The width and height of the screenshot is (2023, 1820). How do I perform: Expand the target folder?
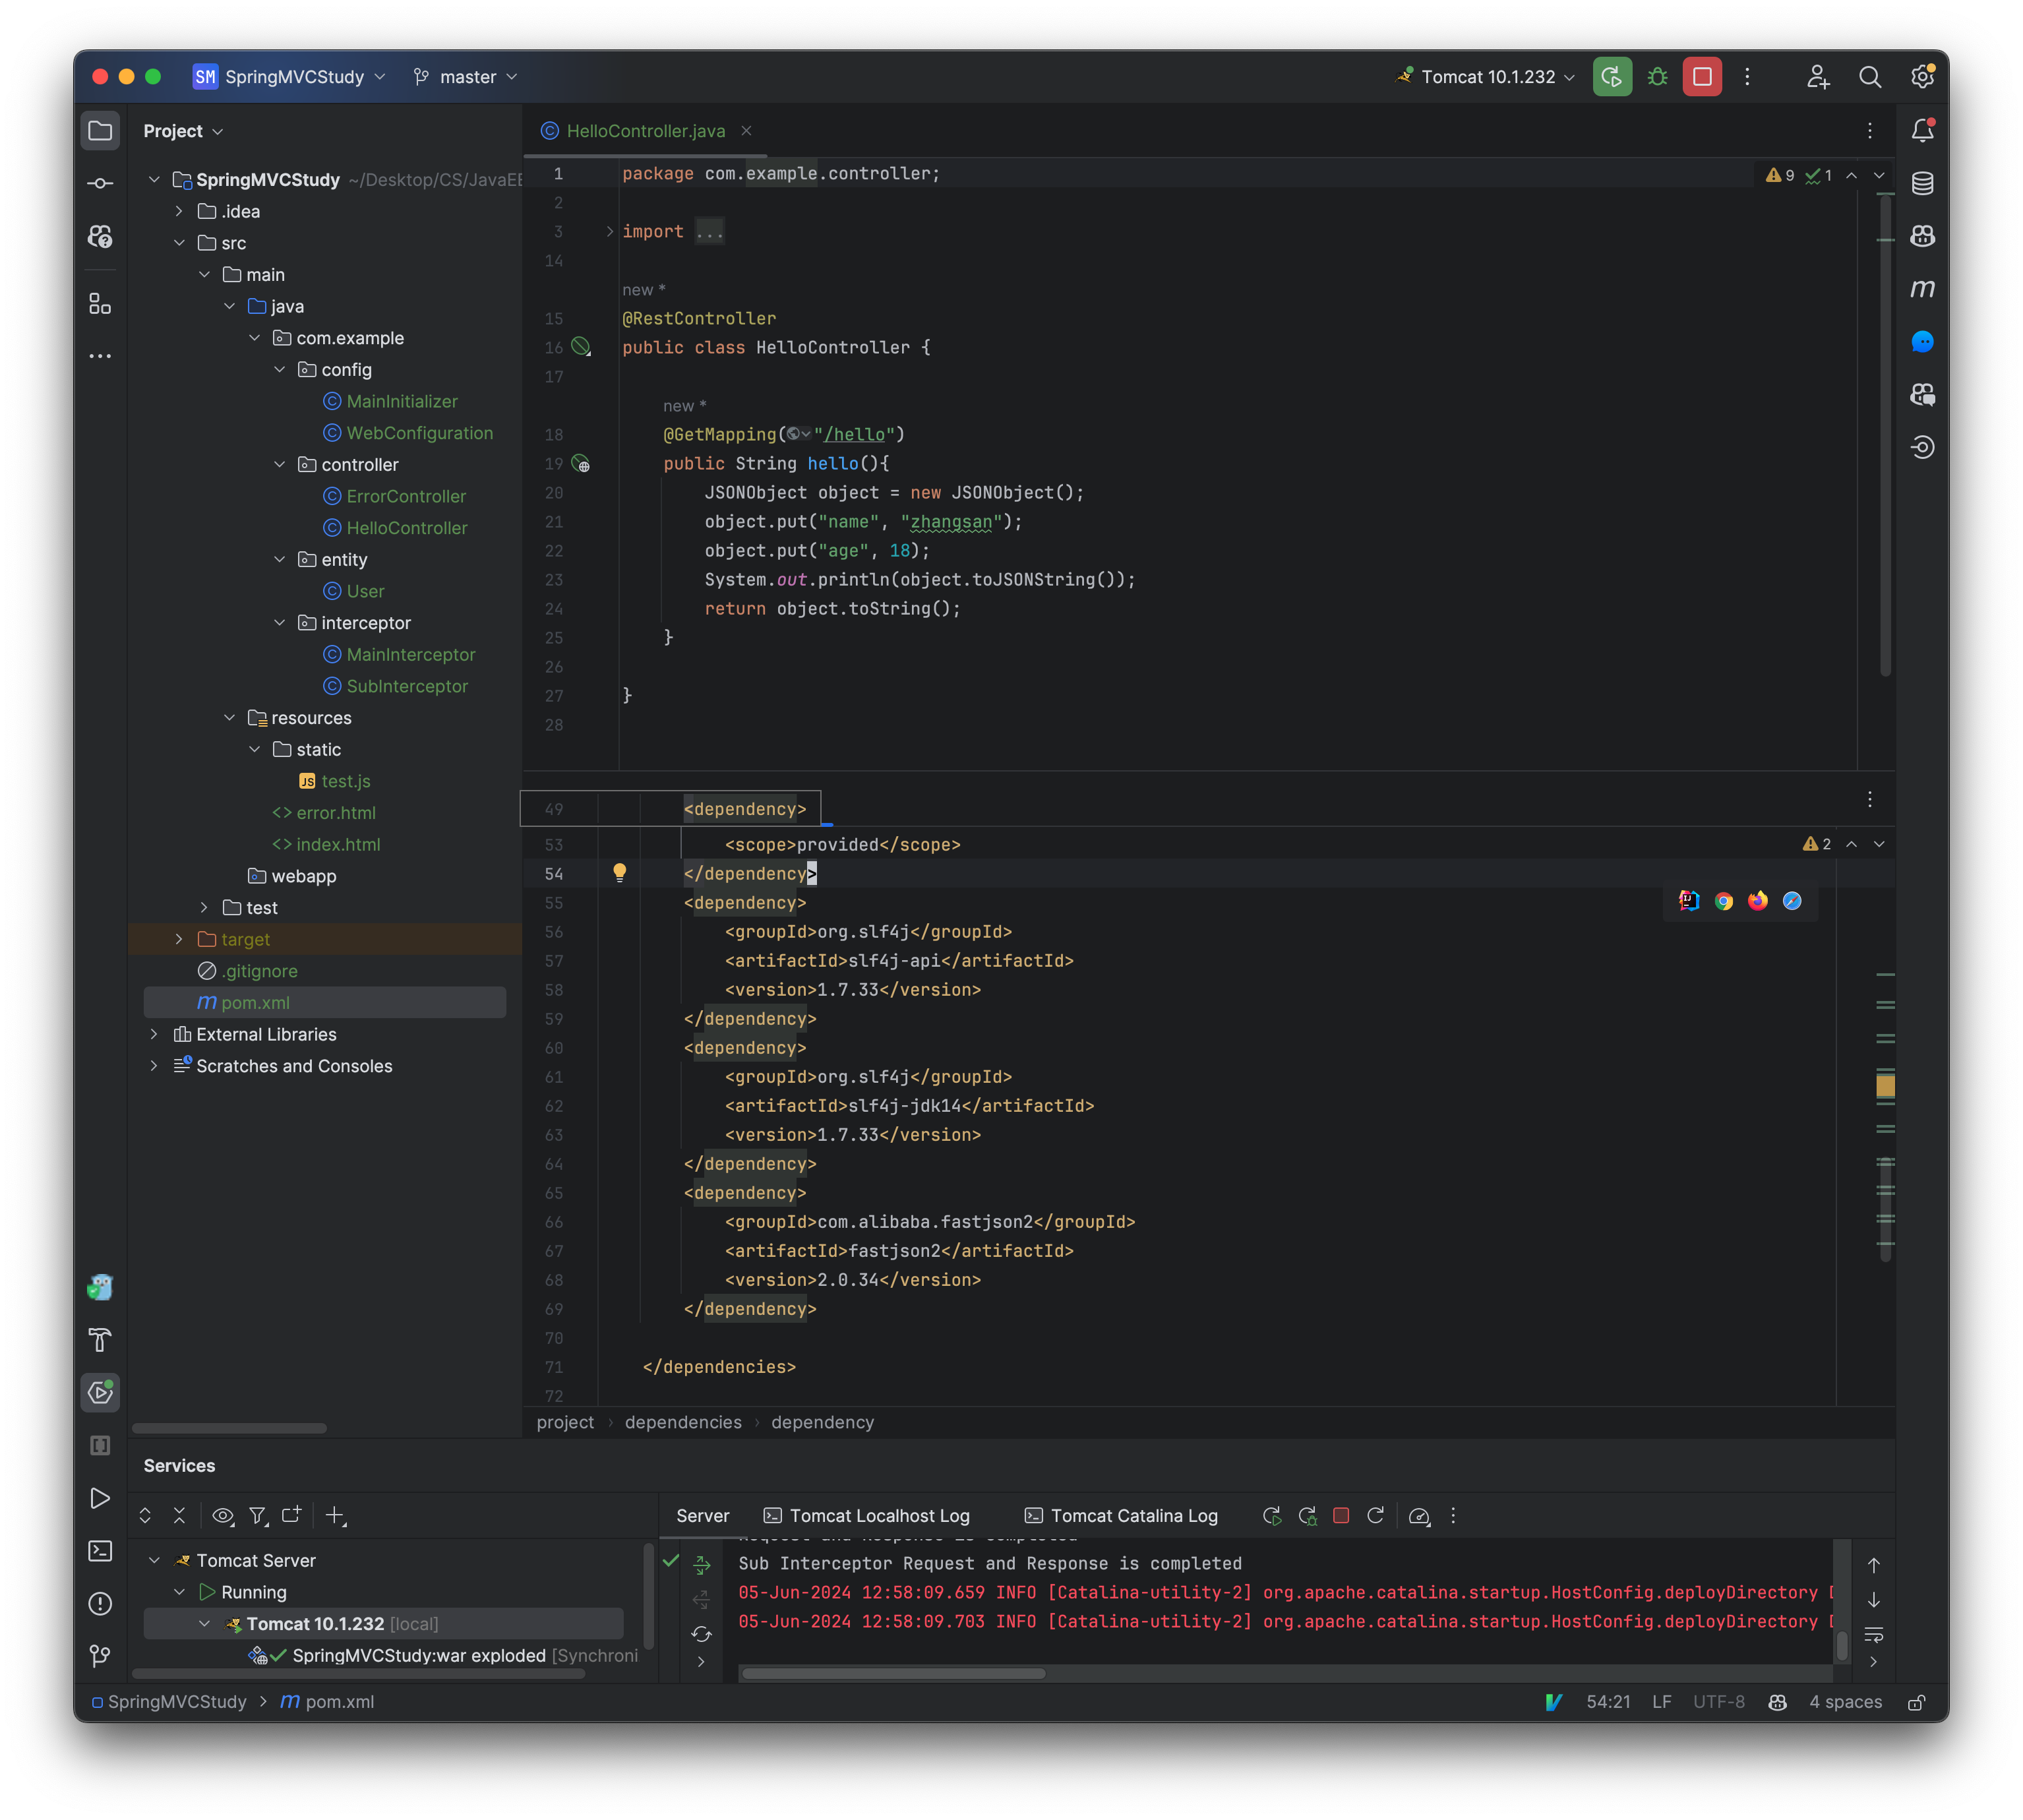pos(179,939)
